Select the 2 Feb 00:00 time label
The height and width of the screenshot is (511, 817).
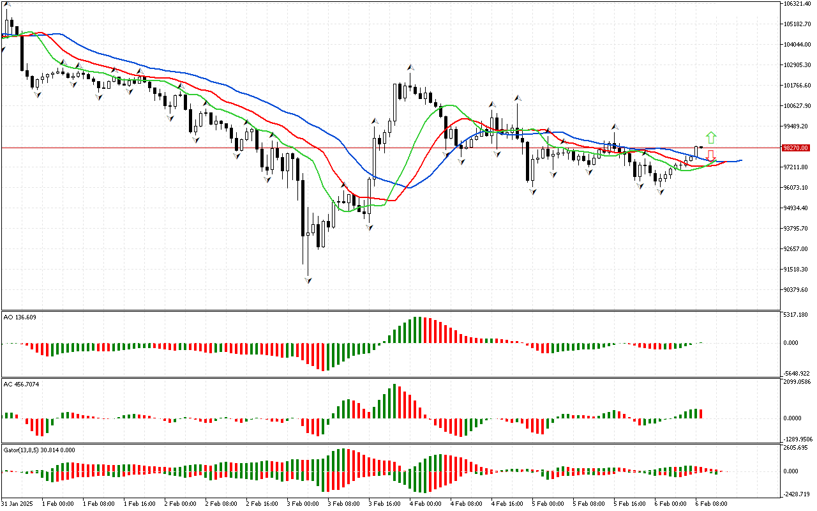[x=181, y=504]
